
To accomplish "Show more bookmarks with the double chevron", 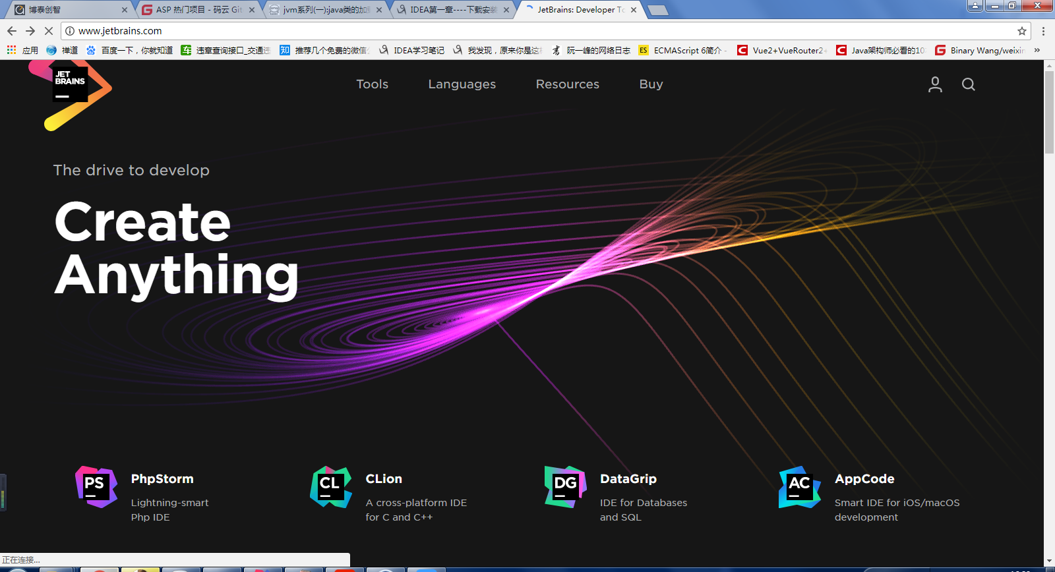I will click(1037, 50).
